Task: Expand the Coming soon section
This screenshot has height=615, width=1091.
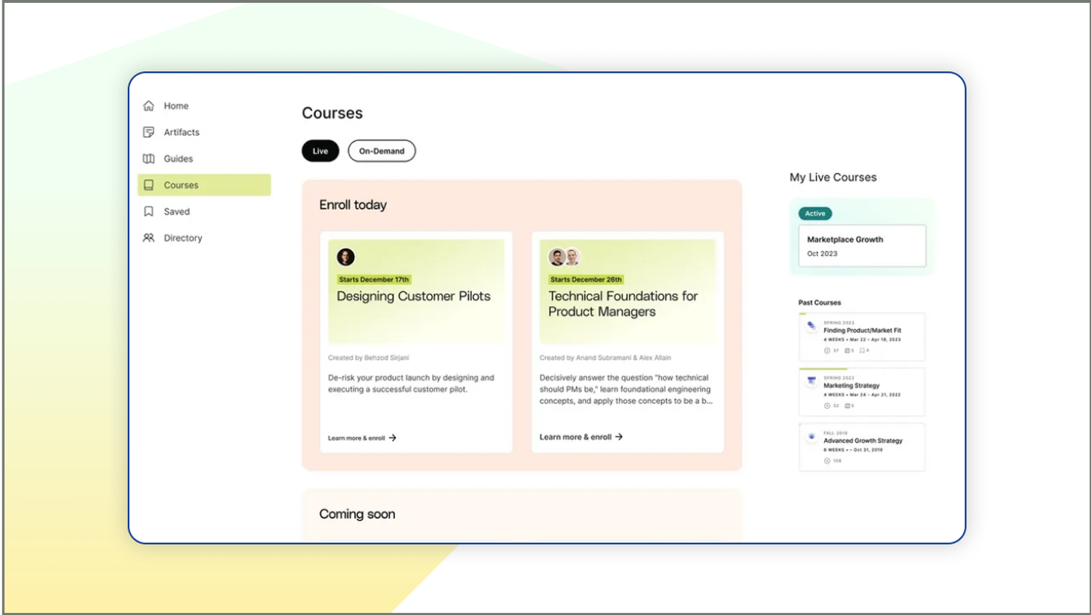Action: pyautogui.click(x=357, y=514)
